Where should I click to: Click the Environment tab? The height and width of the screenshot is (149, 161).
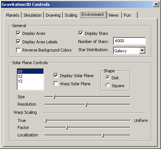(93, 14)
